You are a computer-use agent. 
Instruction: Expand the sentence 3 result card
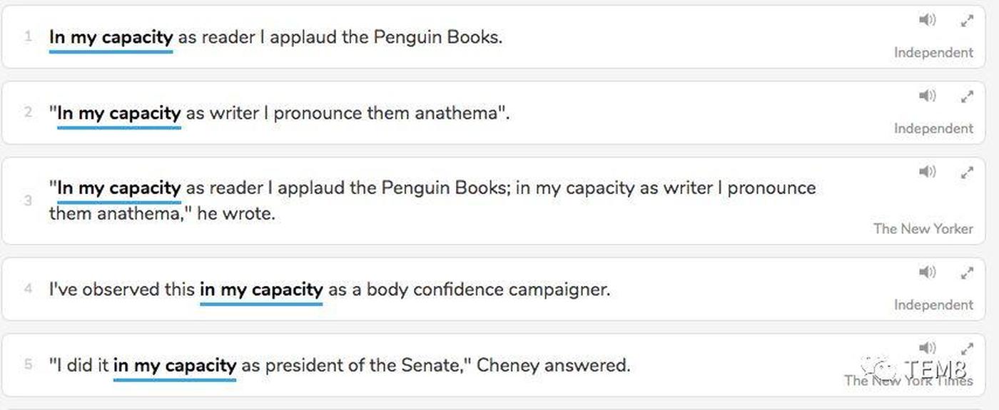(x=967, y=173)
